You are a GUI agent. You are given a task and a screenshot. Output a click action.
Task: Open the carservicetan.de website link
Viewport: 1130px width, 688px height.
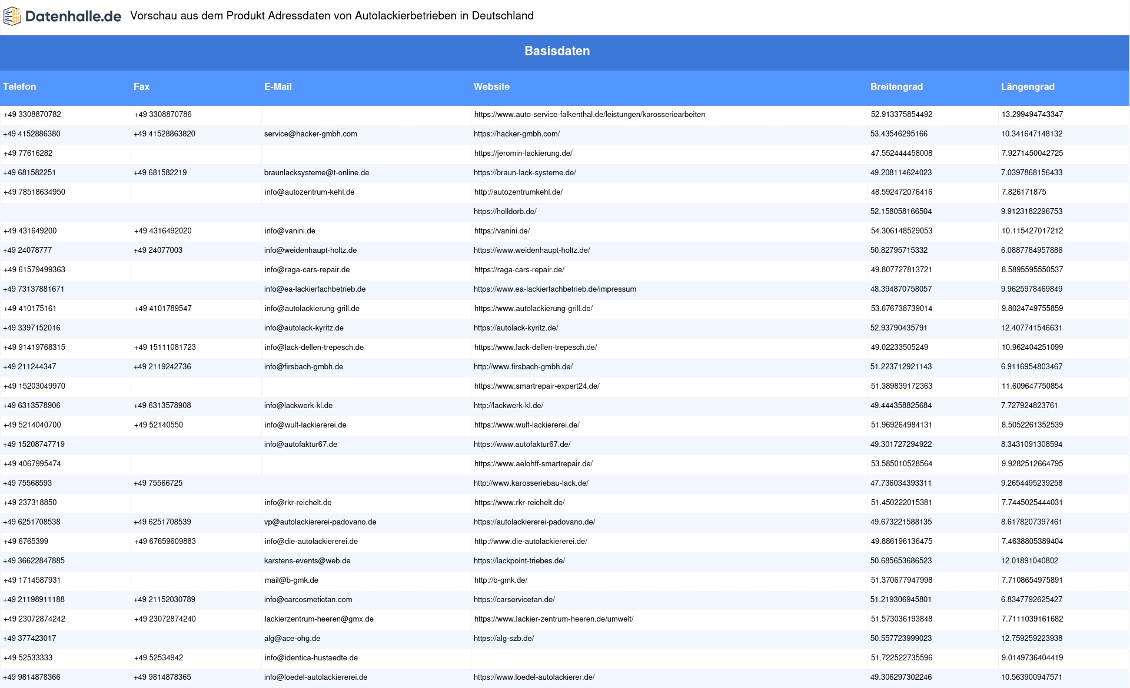point(514,600)
